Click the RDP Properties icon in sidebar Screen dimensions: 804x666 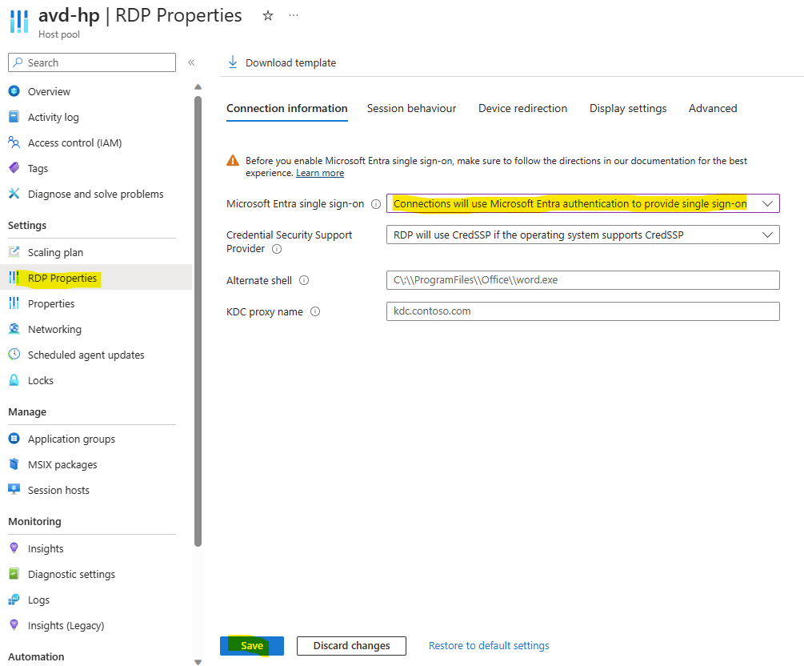(14, 278)
